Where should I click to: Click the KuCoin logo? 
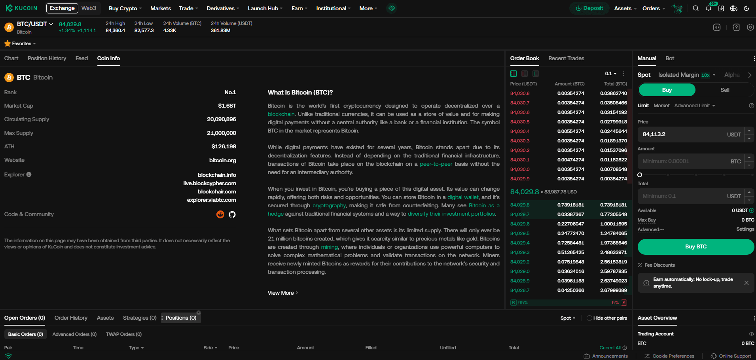[21, 8]
